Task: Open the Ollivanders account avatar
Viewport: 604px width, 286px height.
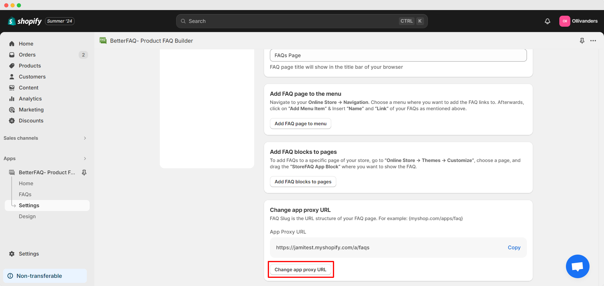Action: coord(565,21)
